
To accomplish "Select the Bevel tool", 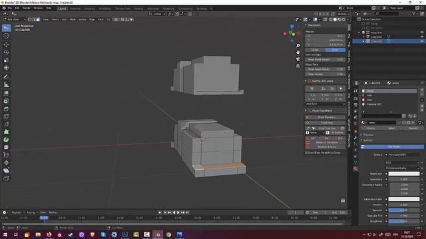I will pyautogui.click(x=6, y=109).
